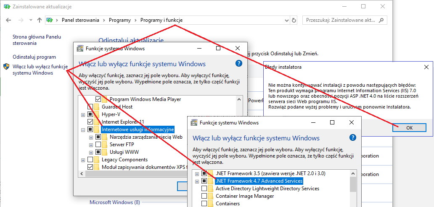Click scroll left arrow in first features list
The height and width of the screenshot is (207, 434).
click(x=82, y=173)
